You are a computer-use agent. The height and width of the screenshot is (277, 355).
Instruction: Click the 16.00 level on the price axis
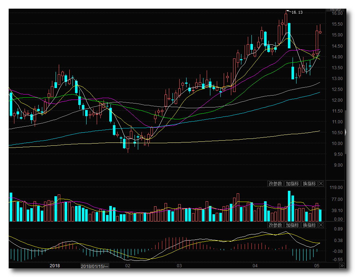point(337,13)
